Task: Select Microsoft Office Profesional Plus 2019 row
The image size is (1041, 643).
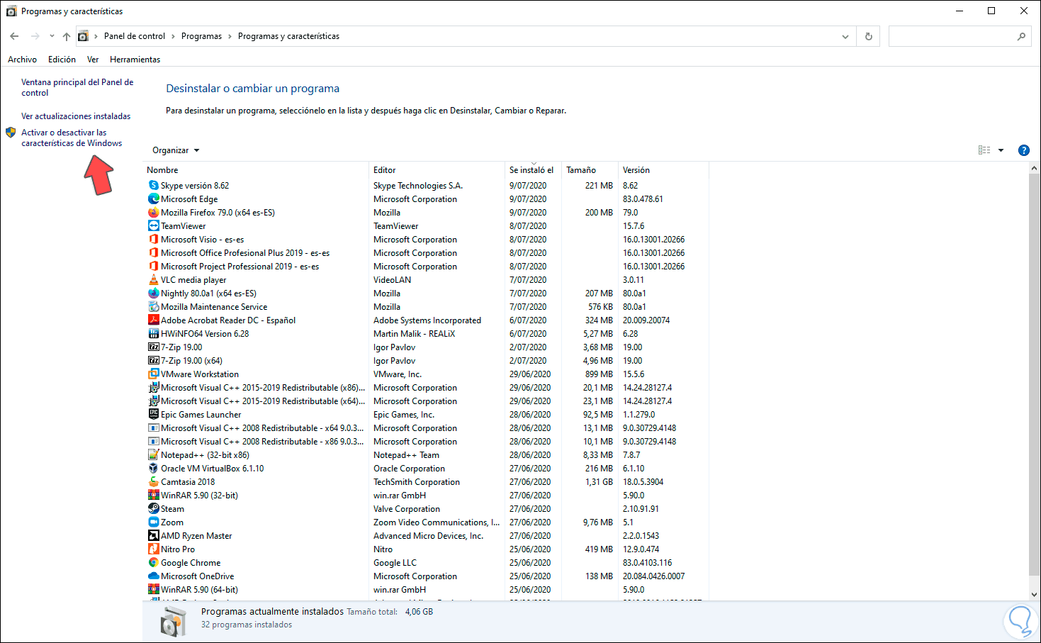Action: [427, 253]
